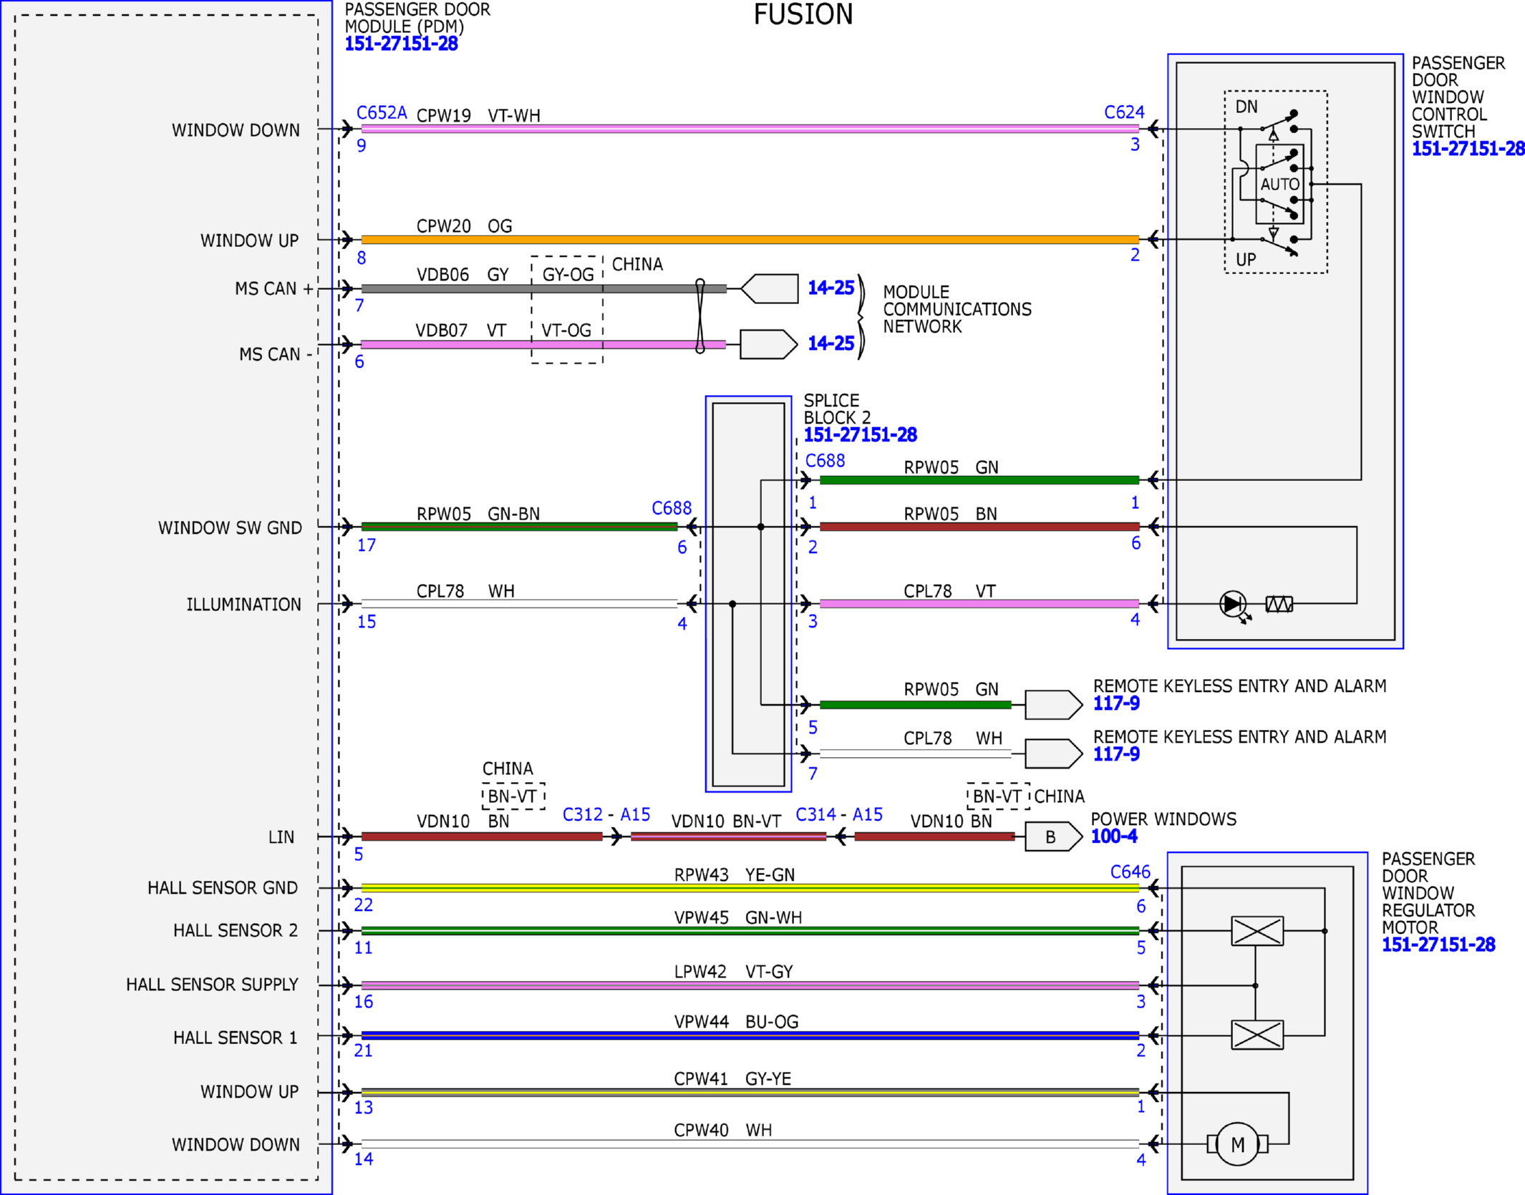The width and height of the screenshot is (1525, 1195).
Task: Click the GY-OG China variant label
Action: click(x=568, y=275)
